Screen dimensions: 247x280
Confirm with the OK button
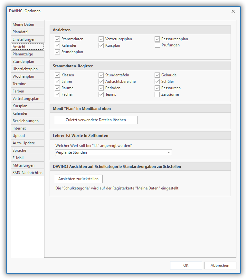(186, 266)
